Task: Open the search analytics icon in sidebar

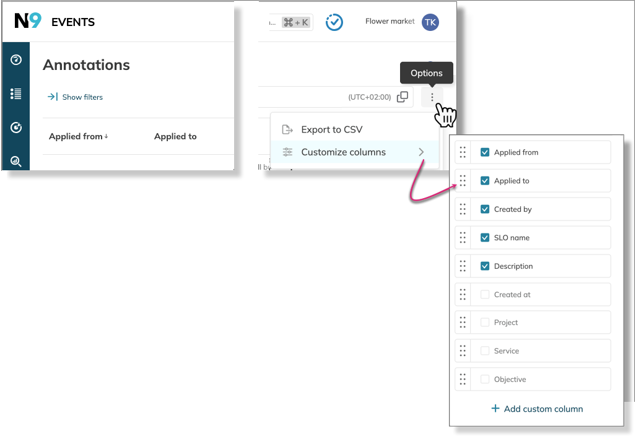Action: (x=16, y=162)
